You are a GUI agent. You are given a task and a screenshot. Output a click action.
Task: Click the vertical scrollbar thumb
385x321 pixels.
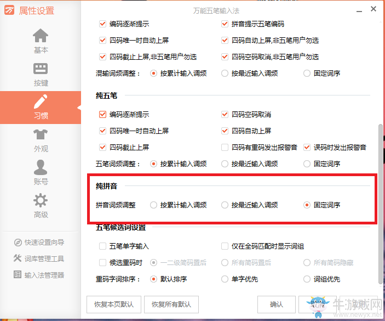coord(380,204)
